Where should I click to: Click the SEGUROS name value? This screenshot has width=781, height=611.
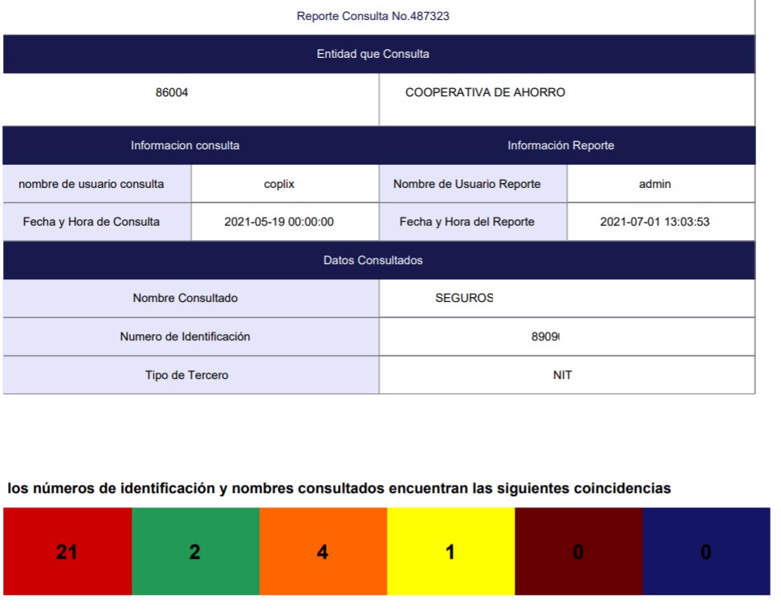tap(464, 298)
